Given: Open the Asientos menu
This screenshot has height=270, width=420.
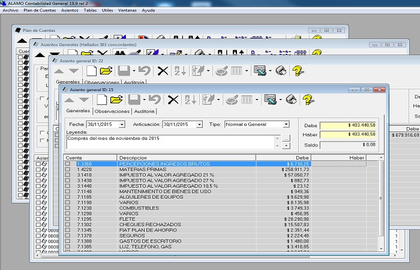Looking at the screenshot, I should tap(70, 10).
